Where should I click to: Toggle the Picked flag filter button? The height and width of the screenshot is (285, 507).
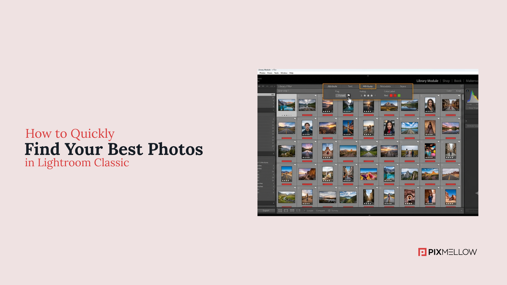coord(341,96)
